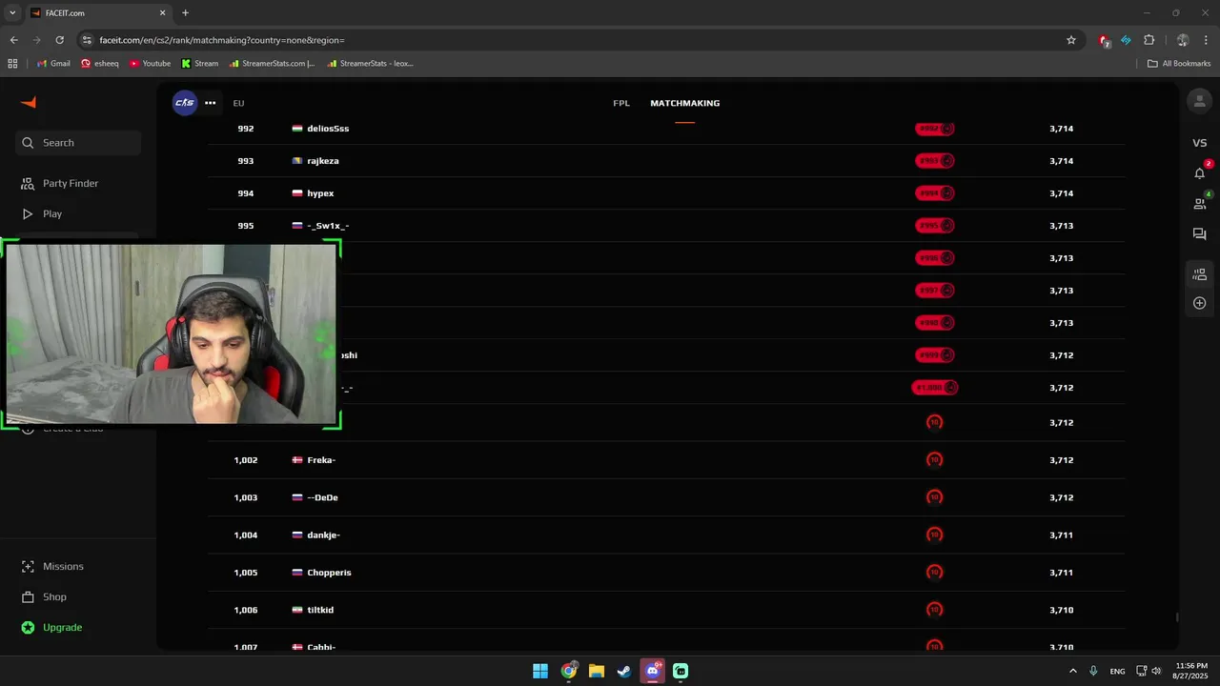1220x686 pixels.
Task: Reload the page with the refresh icon
Action: pos(59,40)
